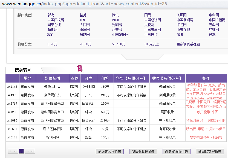Go to page 1 in pagination
The height and width of the screenshot is (158, 228).
coord(21,151)
